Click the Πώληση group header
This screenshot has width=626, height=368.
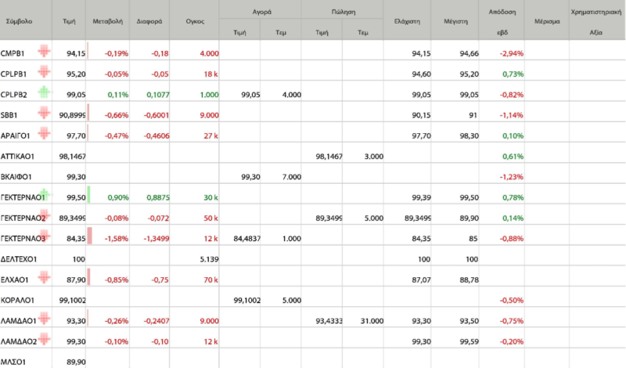(x=343, y=12)
